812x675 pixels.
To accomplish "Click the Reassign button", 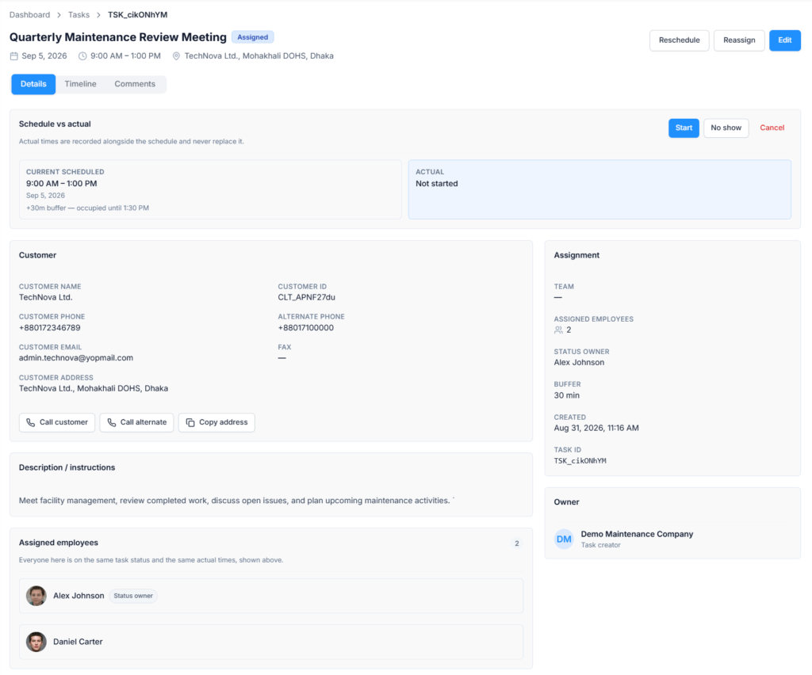I will pyautogui.click(x=739, y=40).
